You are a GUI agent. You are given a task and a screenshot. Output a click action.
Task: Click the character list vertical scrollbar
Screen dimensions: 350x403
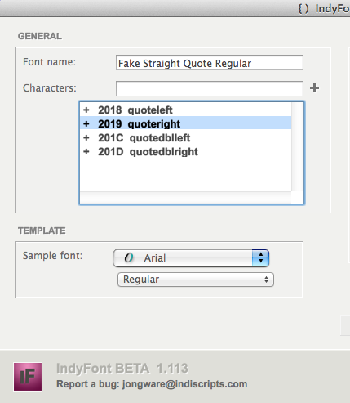[297, 147]
